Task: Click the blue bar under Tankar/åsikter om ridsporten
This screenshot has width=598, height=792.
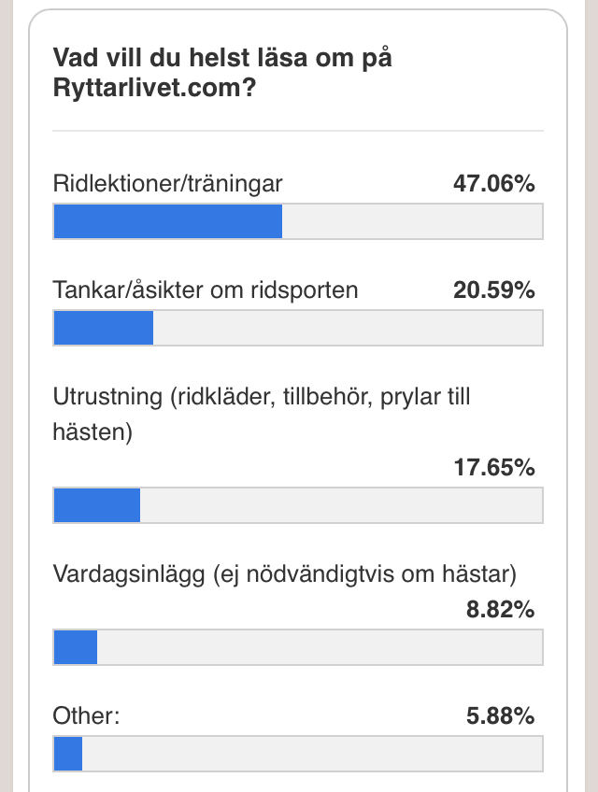Action: point(104,329)
